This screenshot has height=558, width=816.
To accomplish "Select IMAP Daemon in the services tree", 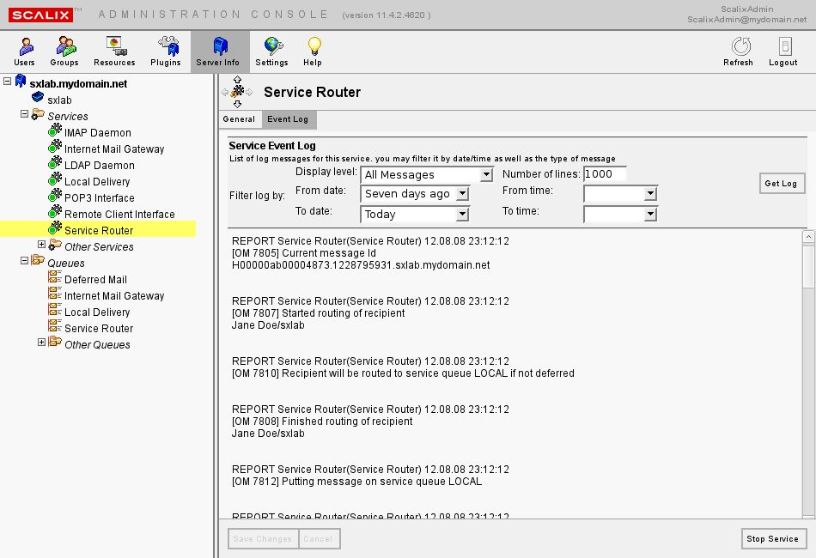I will pyautogui.click(x=97, y=132).
